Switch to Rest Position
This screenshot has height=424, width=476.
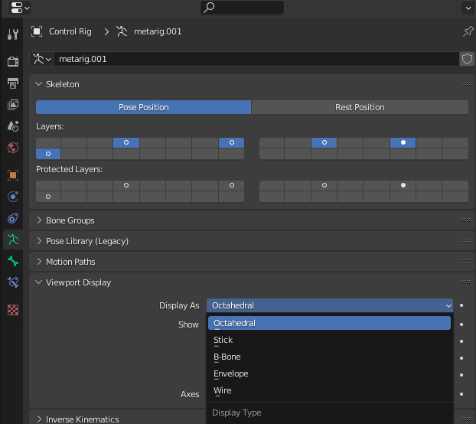click(360, 107)
